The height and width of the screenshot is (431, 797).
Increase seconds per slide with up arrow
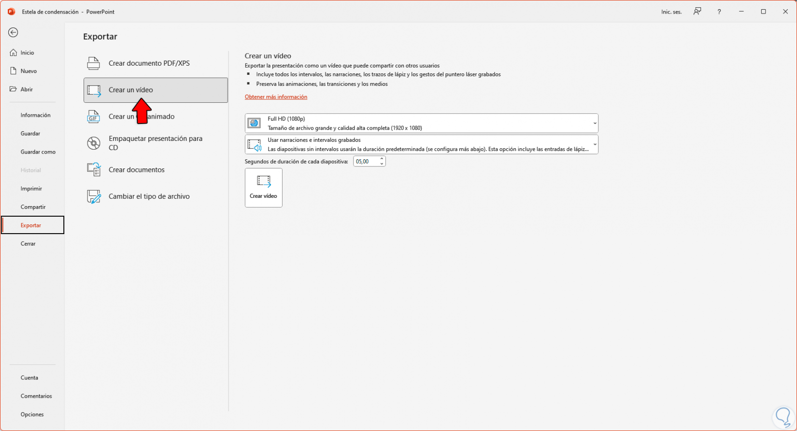coord(382,159)
